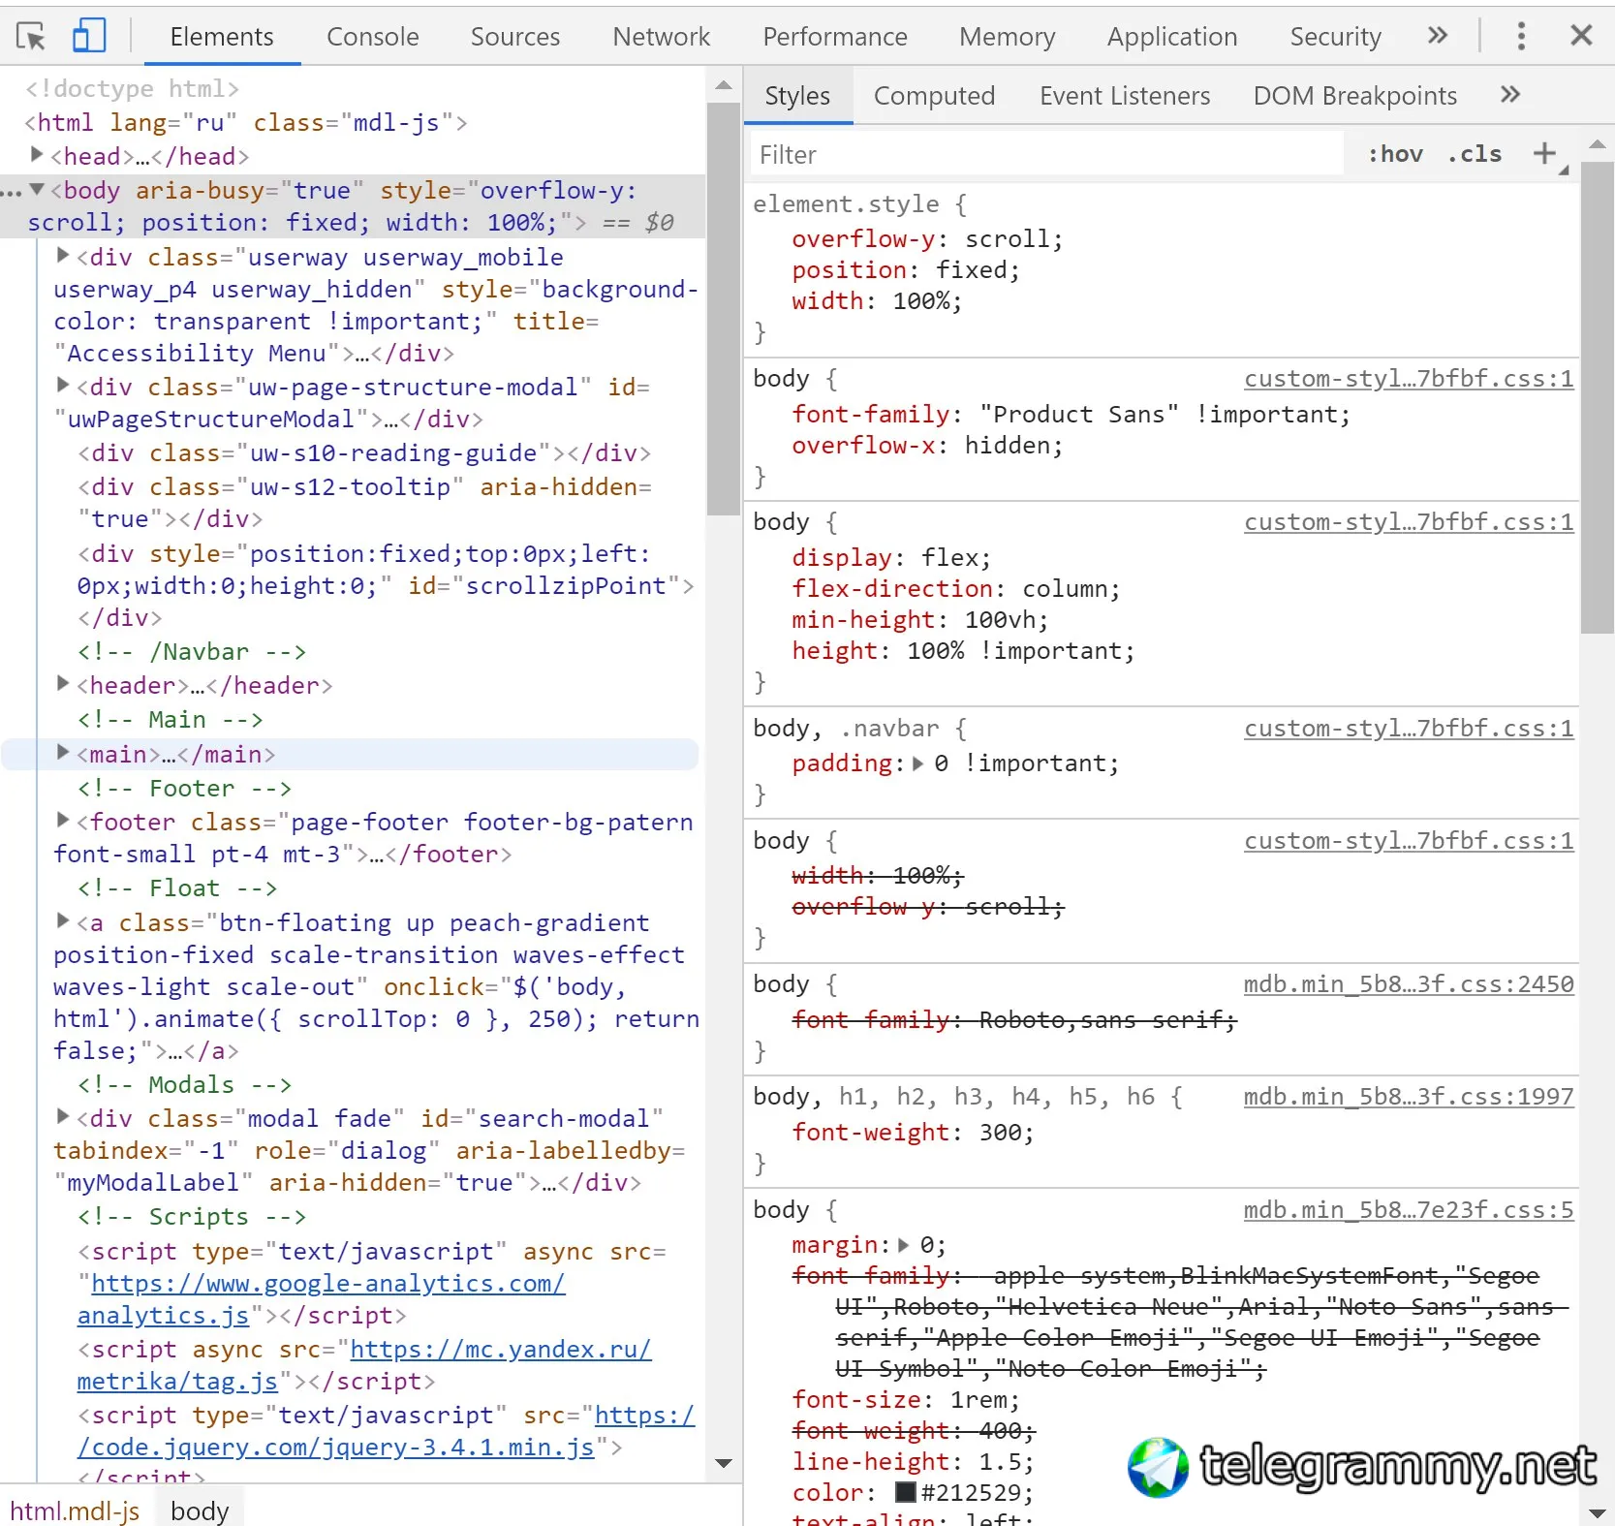
Task: Toggle the device toolbar icon
Action: pyautogui.click(x=89, y=36)
